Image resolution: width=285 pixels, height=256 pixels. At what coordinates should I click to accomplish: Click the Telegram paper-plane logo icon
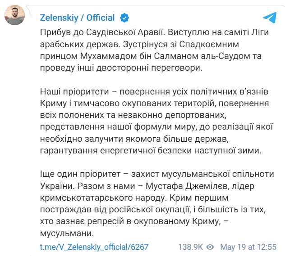click(269, 18)
